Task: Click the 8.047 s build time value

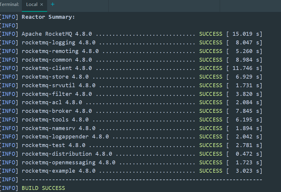Action: point(247,43)
